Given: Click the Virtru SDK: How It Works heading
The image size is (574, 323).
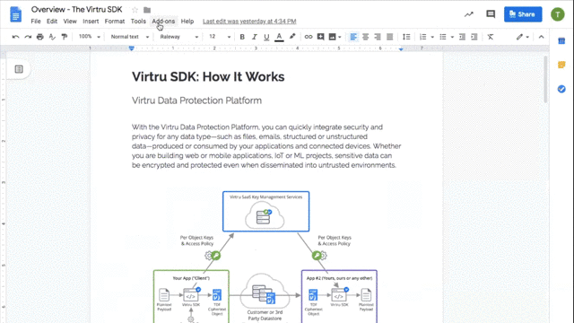Looking at the screenshot, I should coord(208,77).
